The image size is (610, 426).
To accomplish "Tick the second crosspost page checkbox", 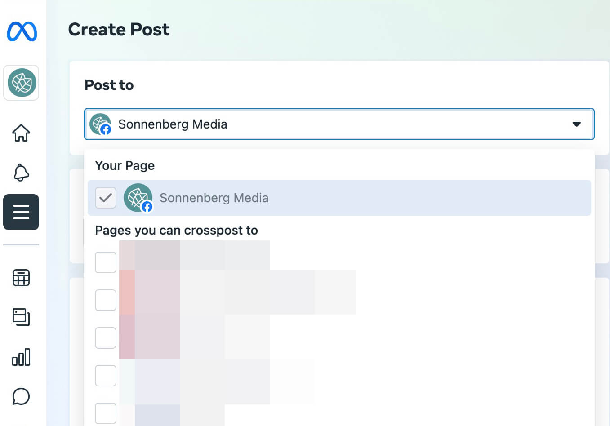I will (106, 300).
